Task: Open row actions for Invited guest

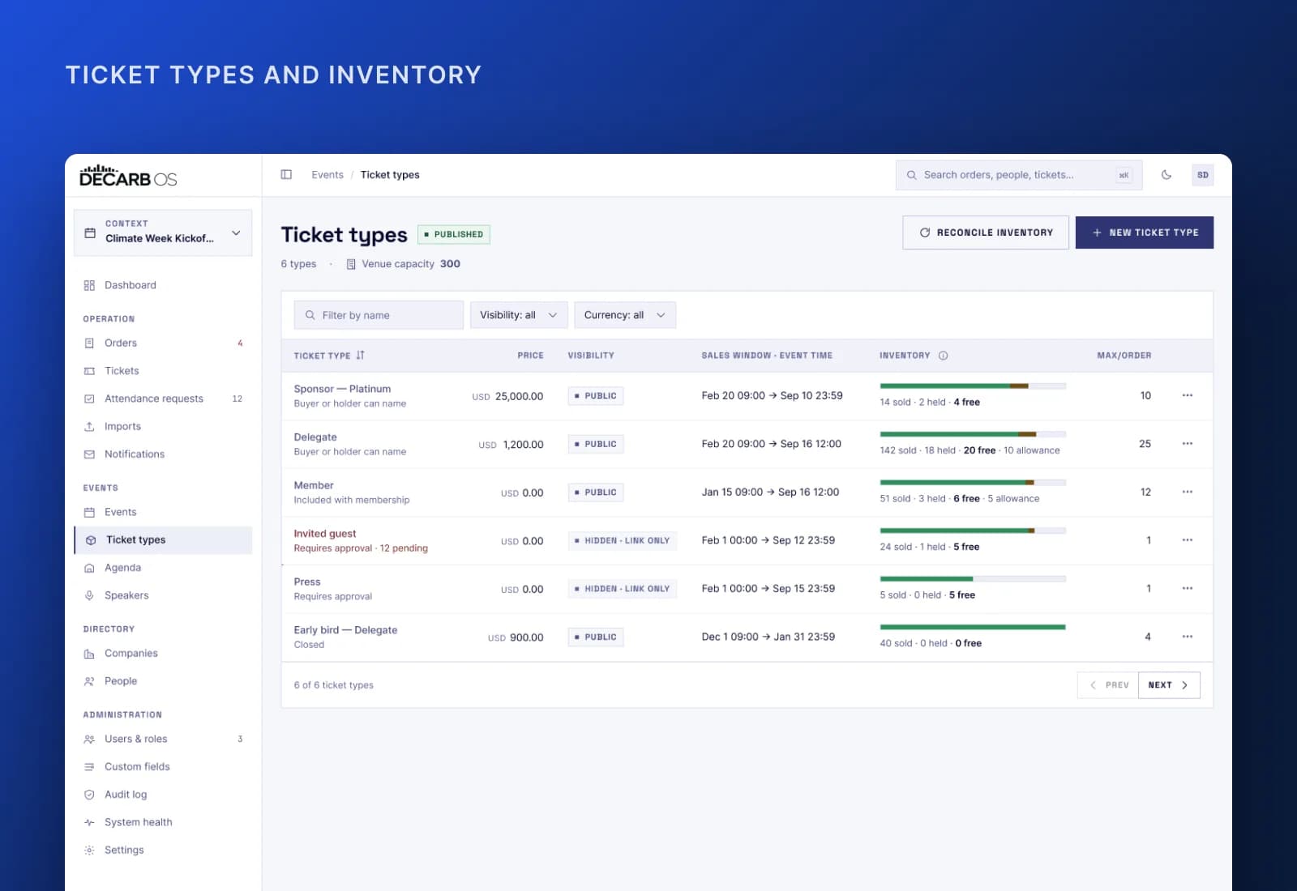Action: tap(1188, 540)
